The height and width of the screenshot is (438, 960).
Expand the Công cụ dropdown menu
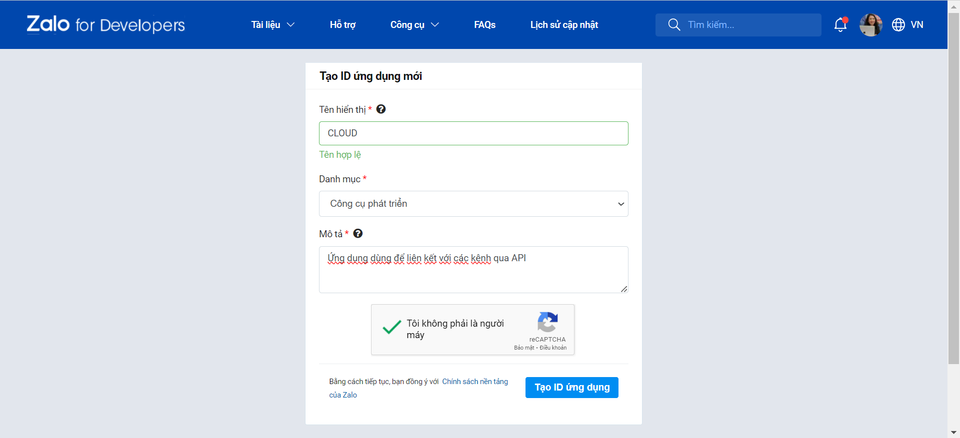(414, 24)
